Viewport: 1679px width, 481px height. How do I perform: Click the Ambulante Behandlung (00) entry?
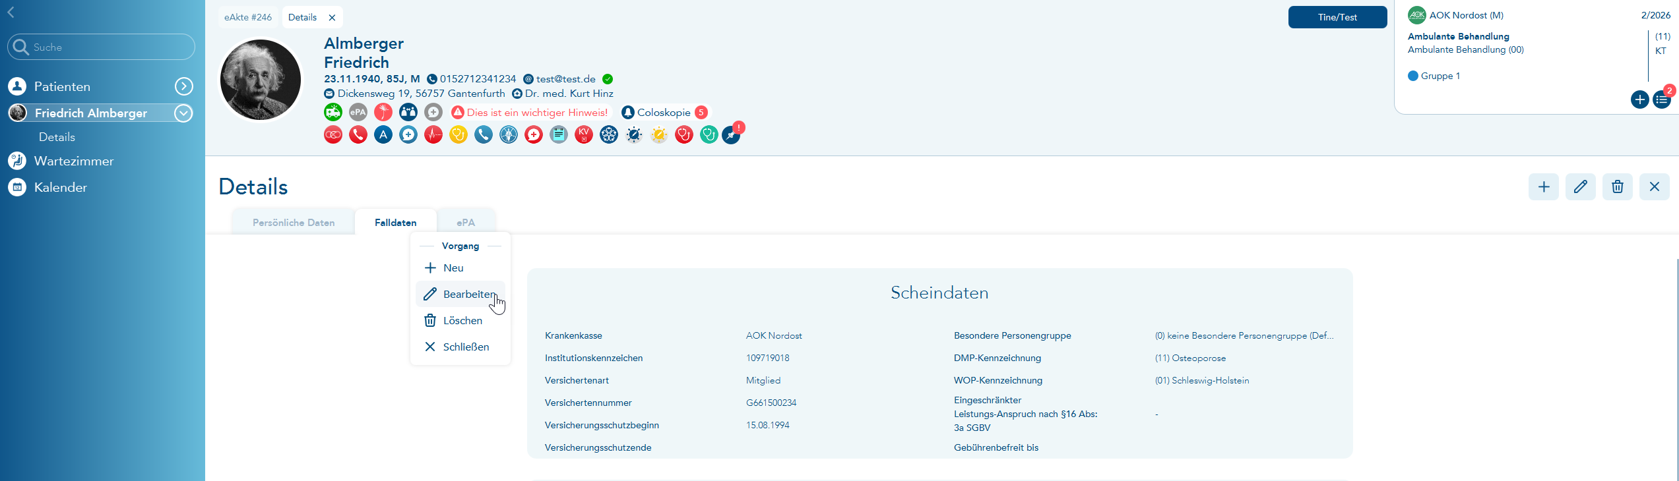[x=1466, y=49]
